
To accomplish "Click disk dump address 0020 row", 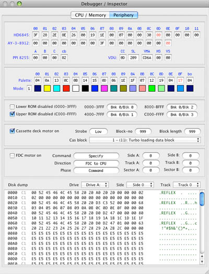I will pyautogui.click(x=102, y=203).
